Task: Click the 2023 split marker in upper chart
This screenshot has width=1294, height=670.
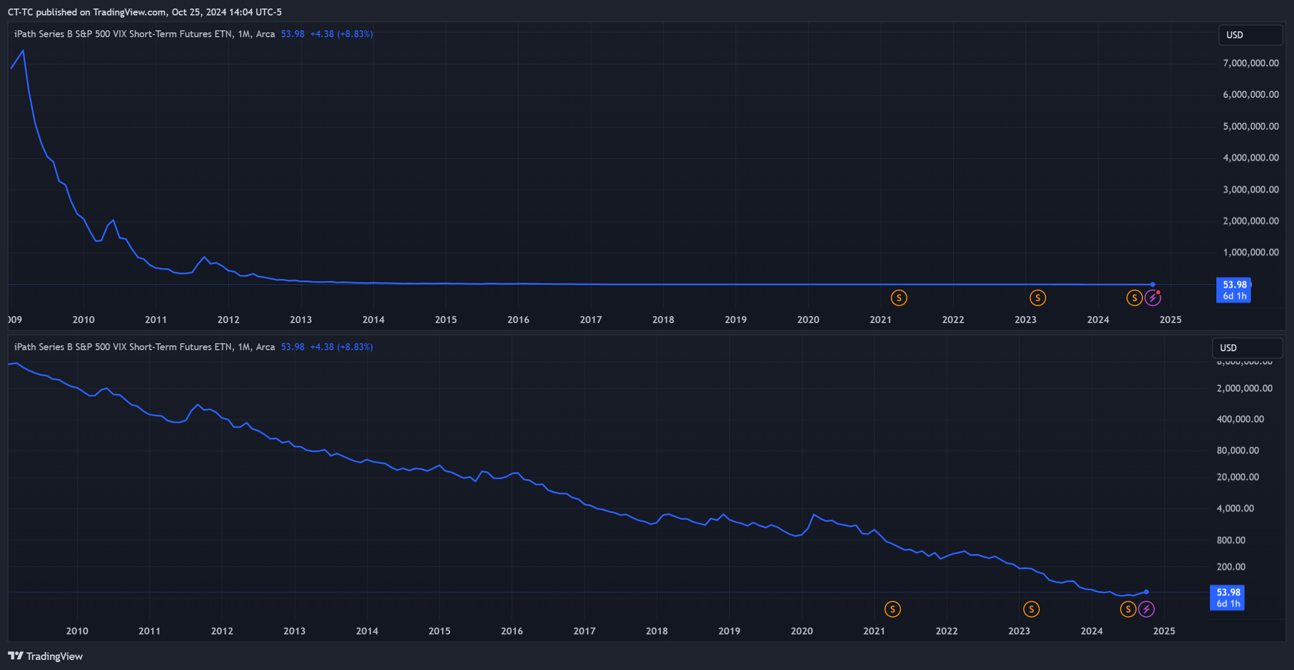Action: coord(1038,298)
